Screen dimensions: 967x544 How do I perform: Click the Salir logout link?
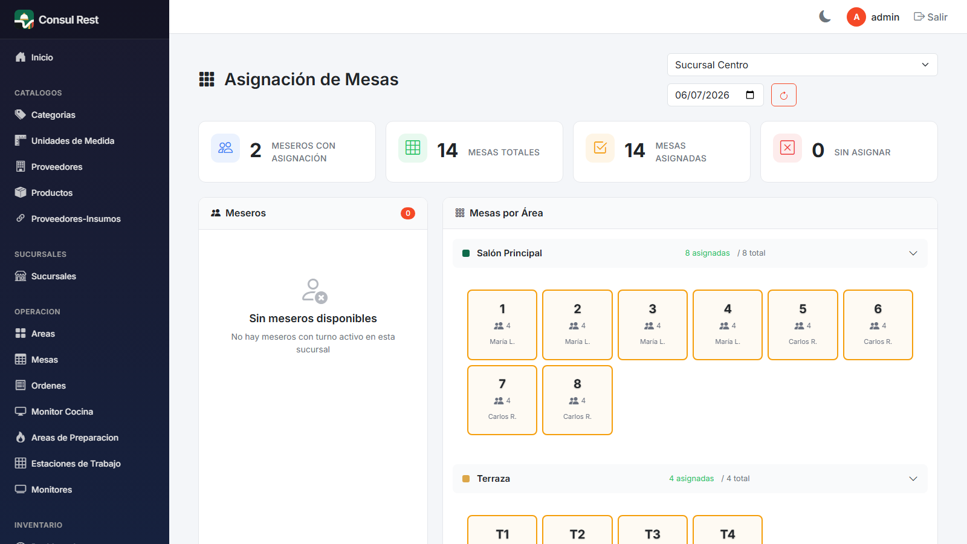pyautogui.click(x=931, y=17)
